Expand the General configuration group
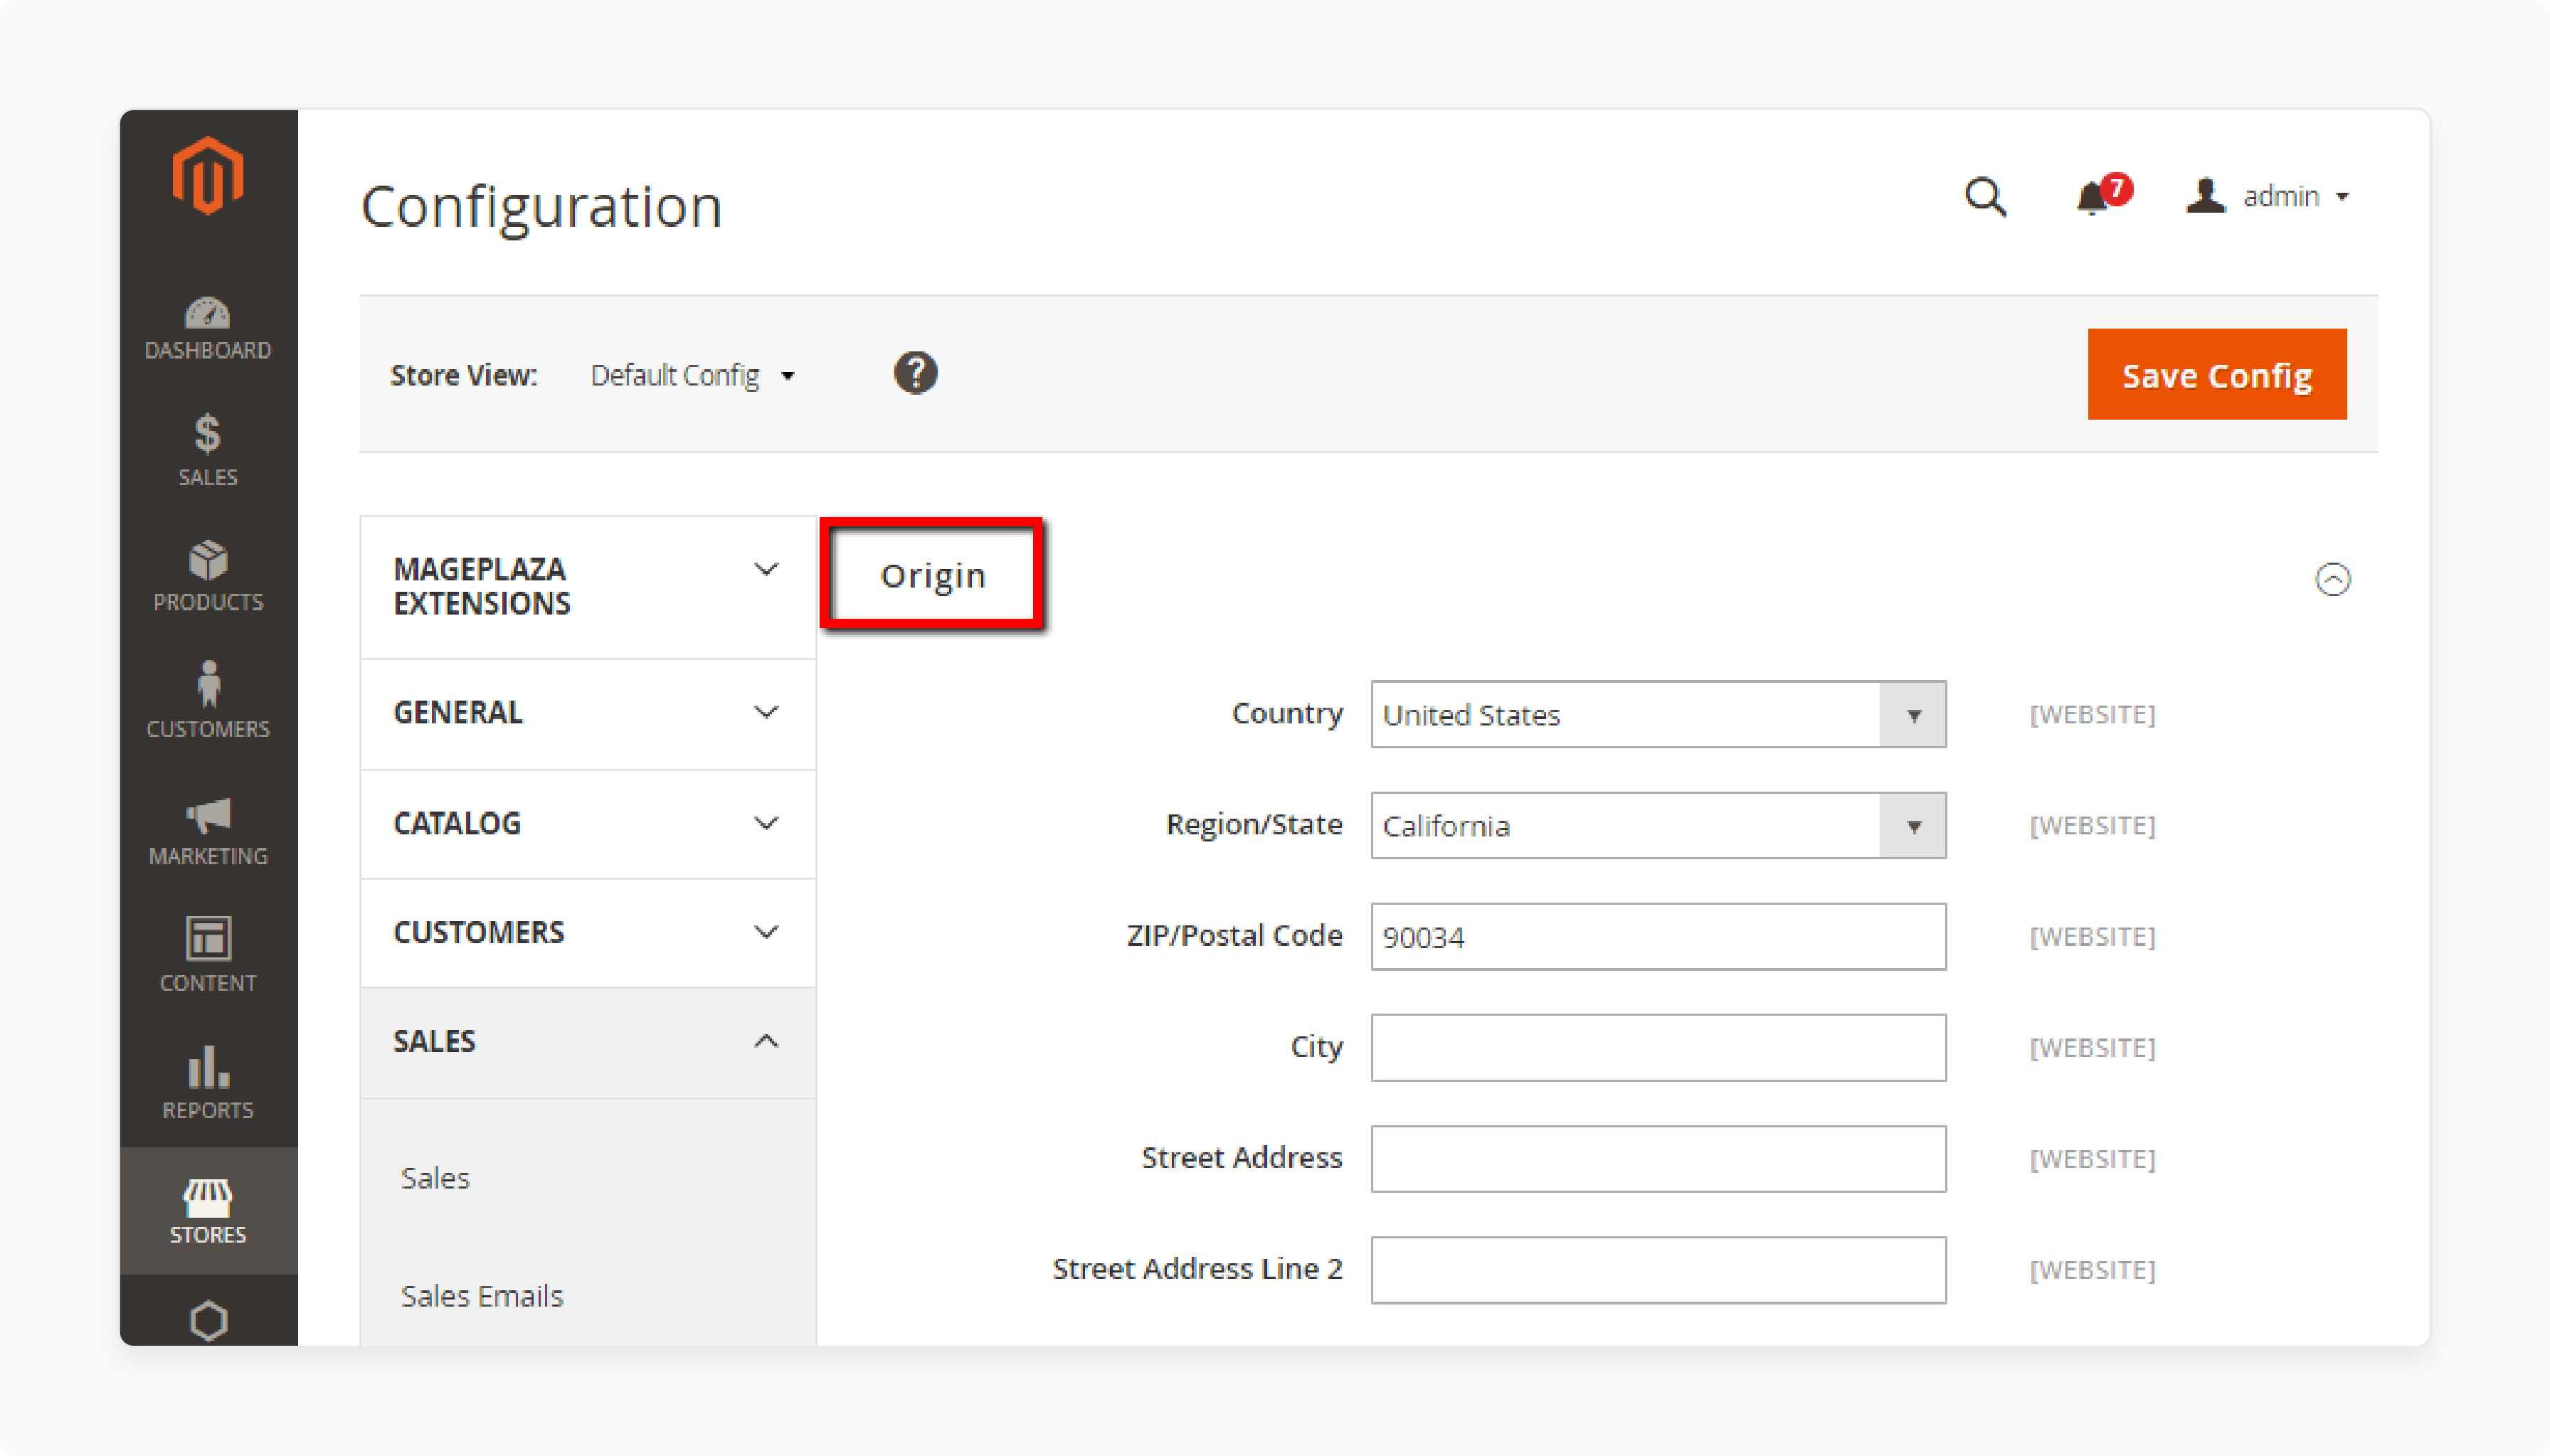Viewport: 2550px width, 1456px height. point(588,713)
